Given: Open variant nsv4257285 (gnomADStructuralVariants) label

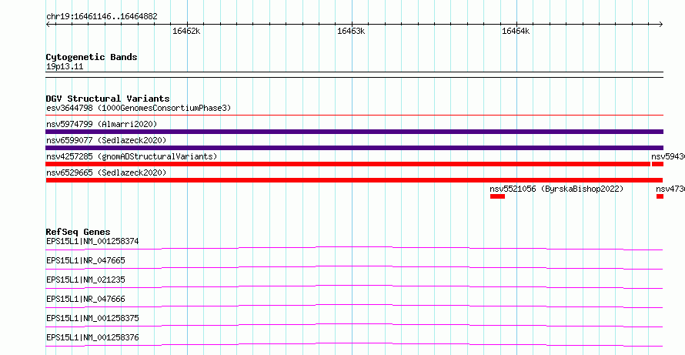Looking at the screenshot, I should (132, 156).
